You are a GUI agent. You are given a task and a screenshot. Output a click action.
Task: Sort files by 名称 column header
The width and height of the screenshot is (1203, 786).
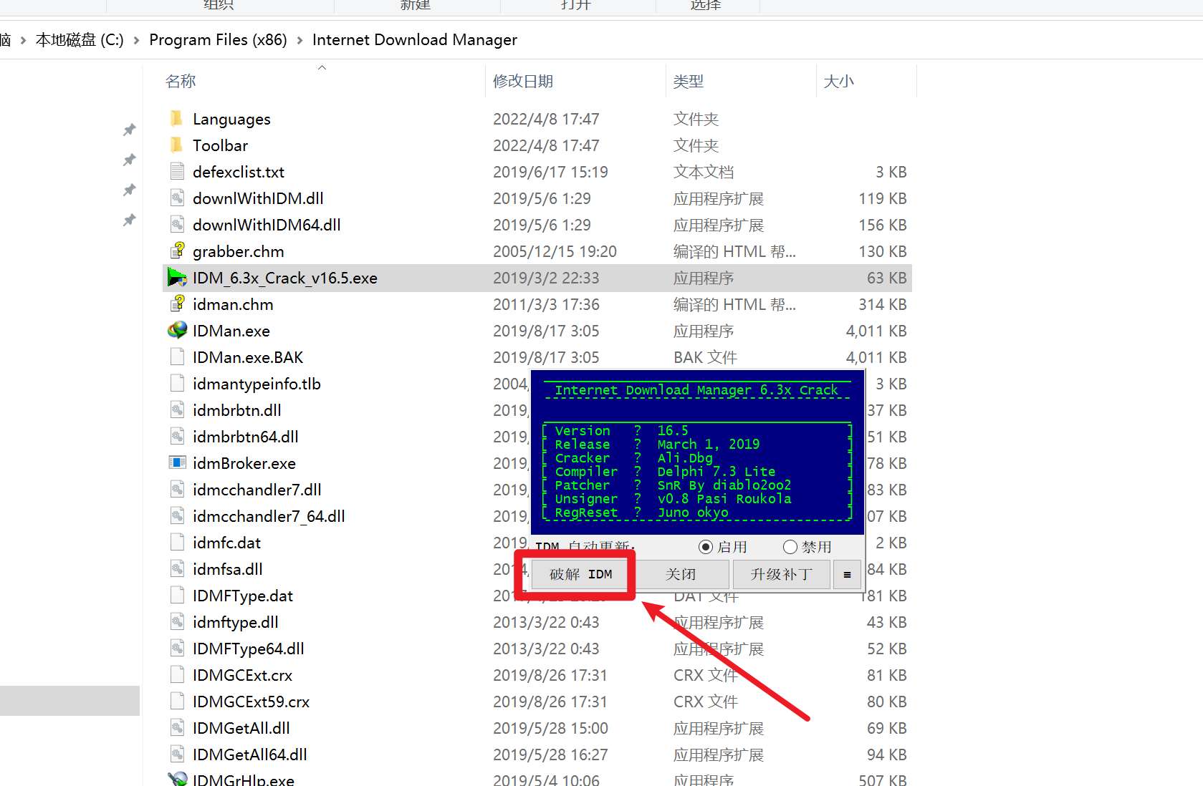(x=181, y=81)
